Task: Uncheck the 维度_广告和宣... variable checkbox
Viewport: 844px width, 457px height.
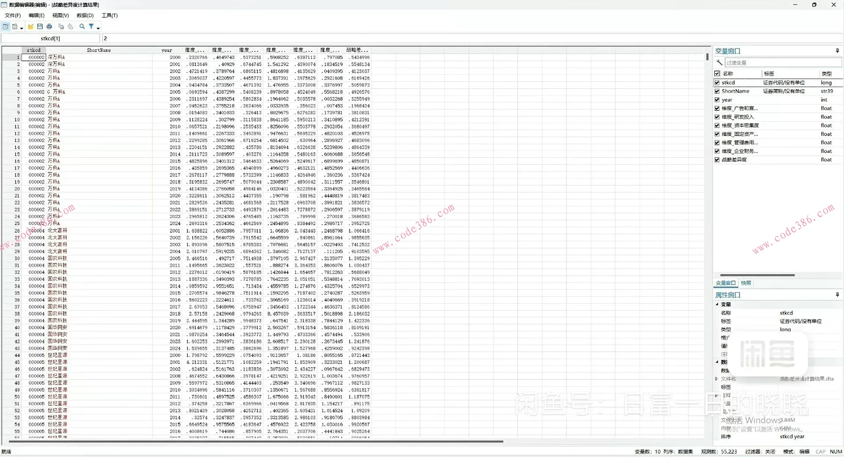Action: (x=717, y=108)
